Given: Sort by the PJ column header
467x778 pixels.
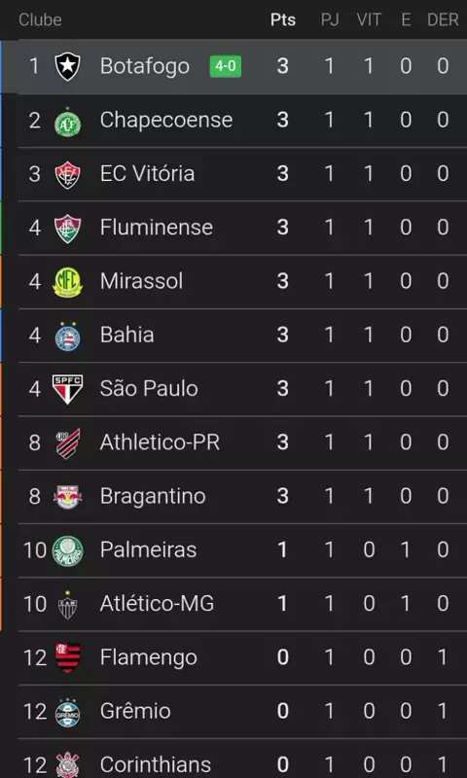Looking at the screenshot, I should point(330,19).
